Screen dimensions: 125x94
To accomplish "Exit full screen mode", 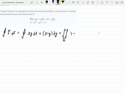I will pyautogui.click(x=122, y=2).
